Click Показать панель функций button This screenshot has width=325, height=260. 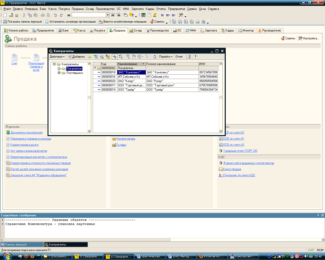[22, 22]
